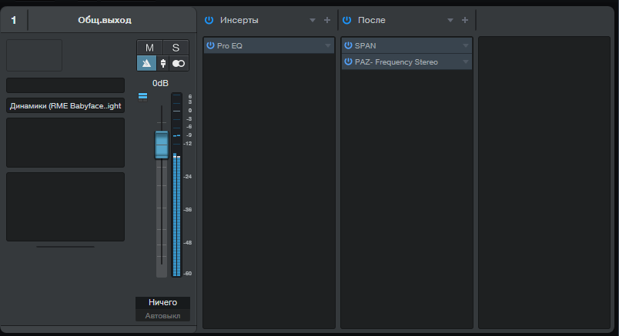Image resolution: width=619 pixels, height=336 pixels.
Task: Toggle power for the whole После section
Action: point(346,20)
